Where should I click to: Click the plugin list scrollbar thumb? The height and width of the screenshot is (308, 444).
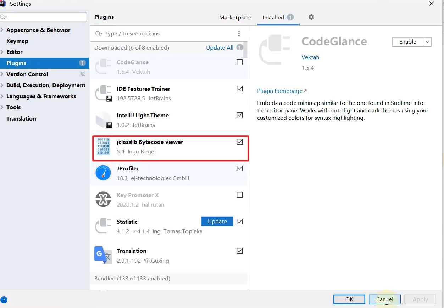[x=246, y=50]
